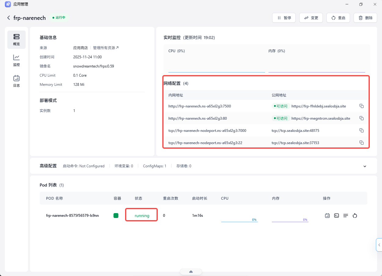Open the 概览 sidebar tab
Screen dimensions: 382x276
coord(16,40)
